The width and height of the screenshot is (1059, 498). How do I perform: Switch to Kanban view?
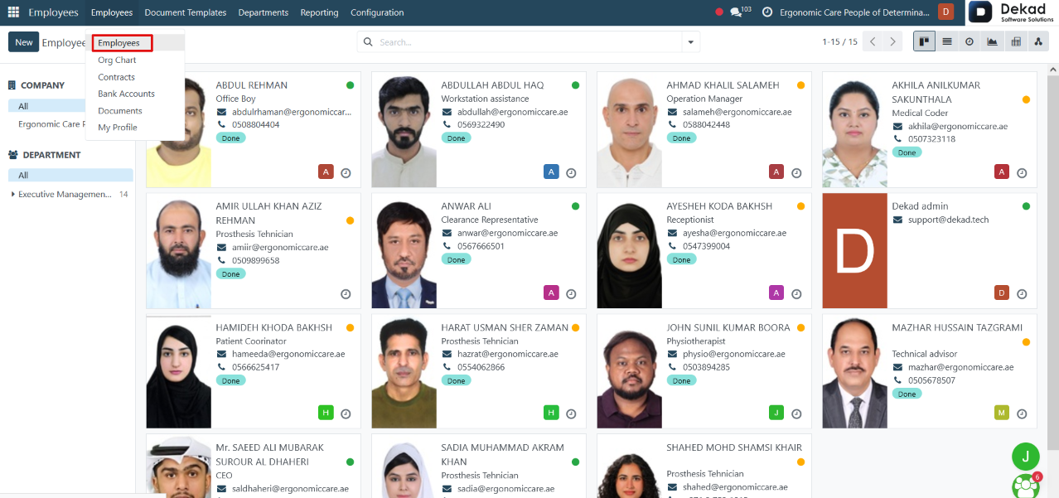tap(924, 41)
